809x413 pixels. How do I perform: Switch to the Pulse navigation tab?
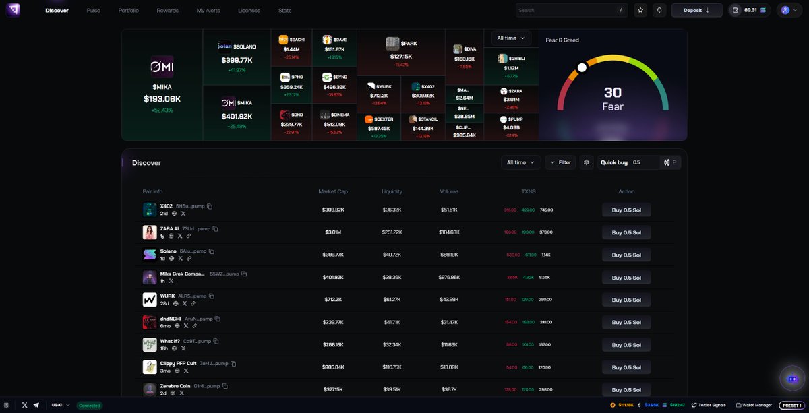click(93, 10)
